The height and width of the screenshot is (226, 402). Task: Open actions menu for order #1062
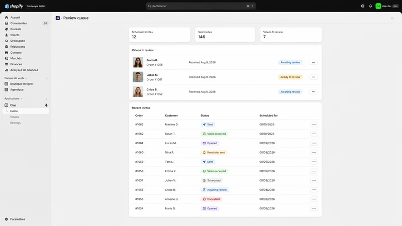pos(314,134)
